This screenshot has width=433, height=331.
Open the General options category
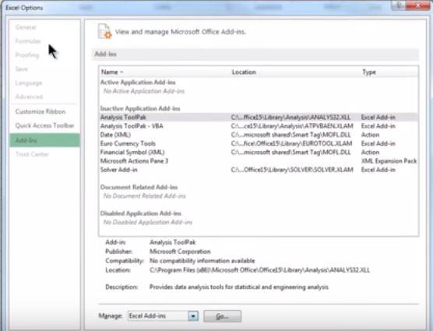click(x=26, y=27)
